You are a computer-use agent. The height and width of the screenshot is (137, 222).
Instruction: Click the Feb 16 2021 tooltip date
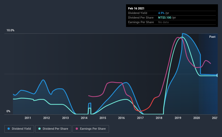[136, 8]
